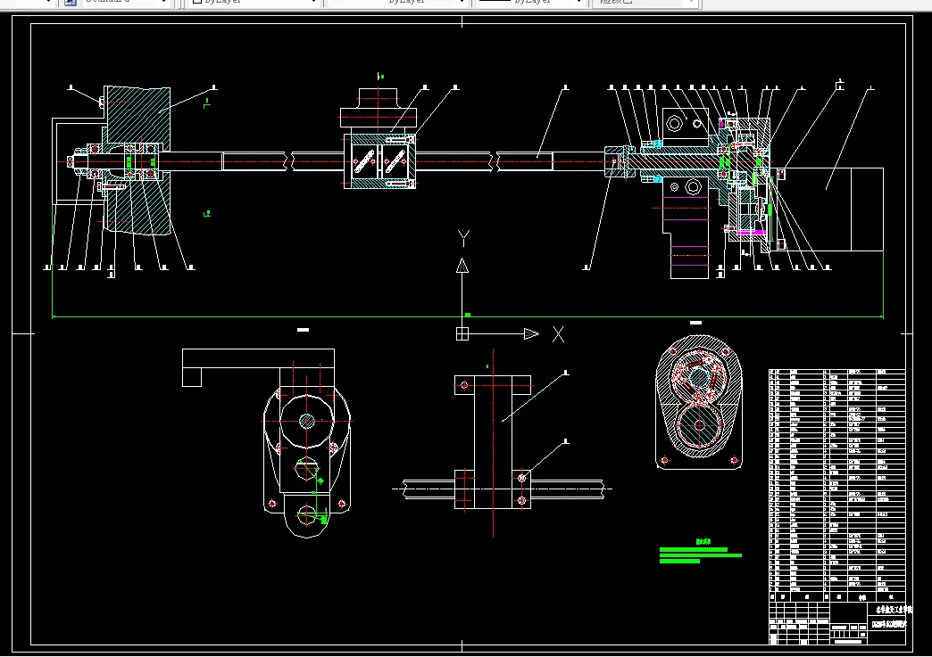Click the Y axis label of UCS icon
Screen dimensions: 932x657
point(462,238)
